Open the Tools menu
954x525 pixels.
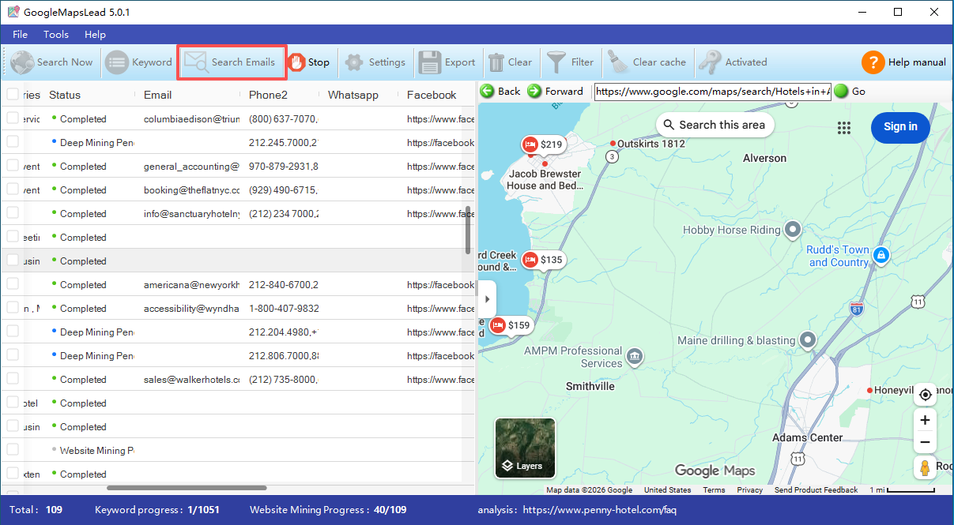[56, 35]
